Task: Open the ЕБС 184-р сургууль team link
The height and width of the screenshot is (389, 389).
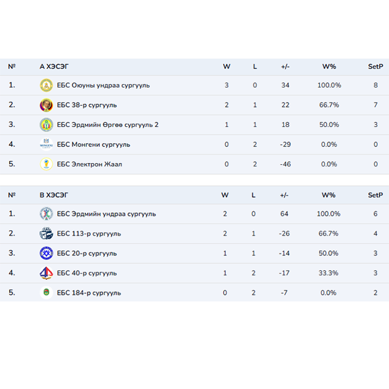Action: (89, 293)
